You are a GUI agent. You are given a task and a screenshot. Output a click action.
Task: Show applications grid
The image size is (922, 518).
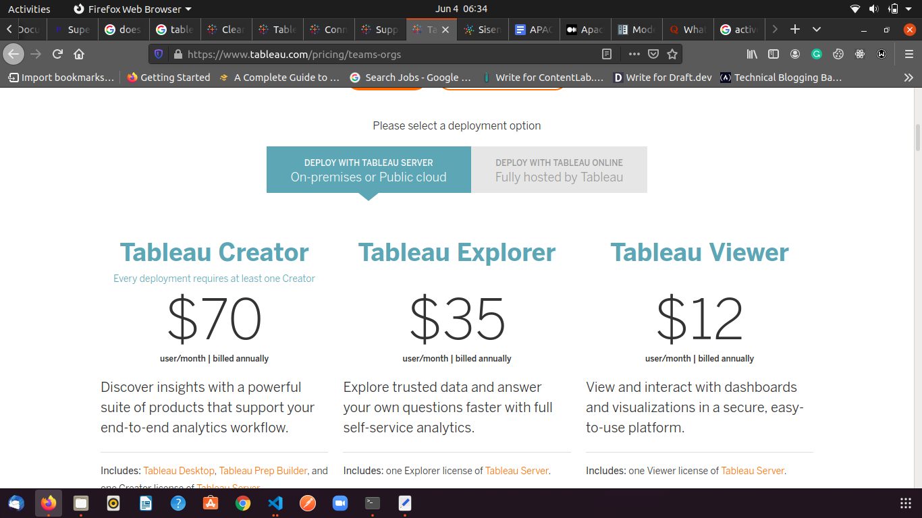pos(906,503)
